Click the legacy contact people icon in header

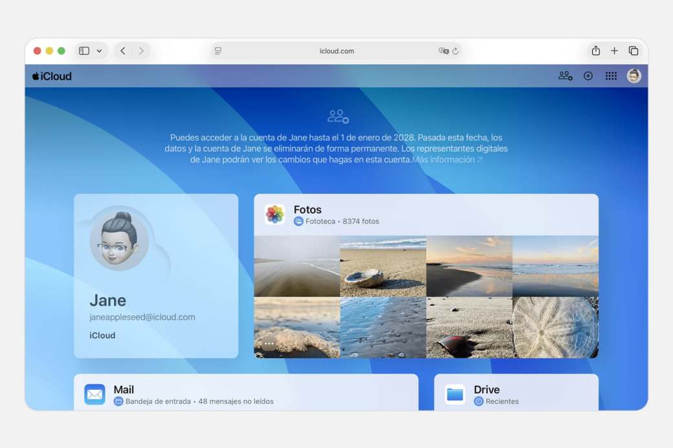[565, 76]
